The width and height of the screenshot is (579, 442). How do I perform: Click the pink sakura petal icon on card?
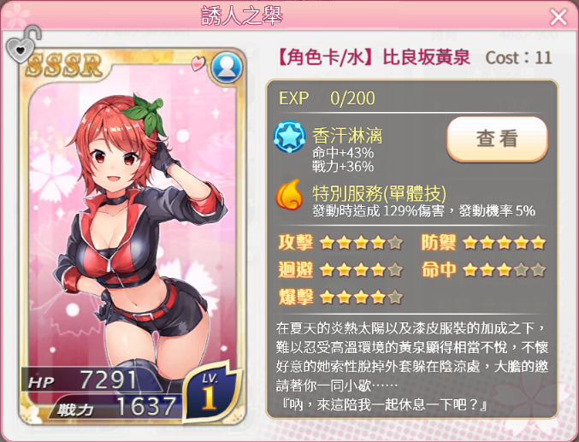[198, 63]
